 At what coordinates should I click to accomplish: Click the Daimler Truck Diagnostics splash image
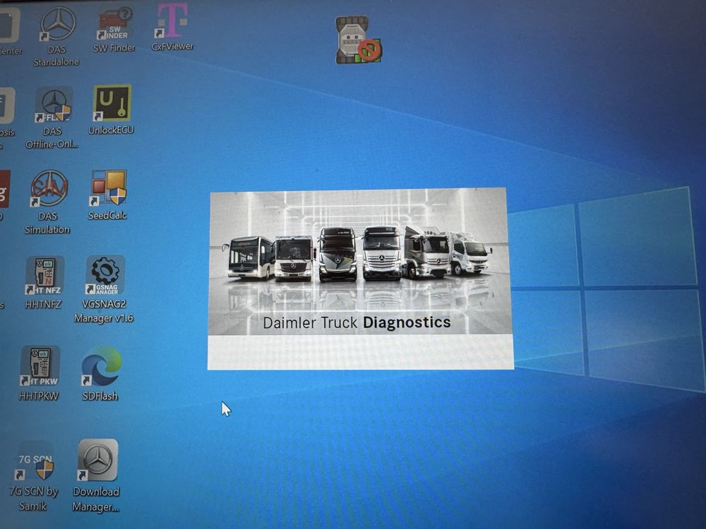pyautogui.click(x=360, y=262)
